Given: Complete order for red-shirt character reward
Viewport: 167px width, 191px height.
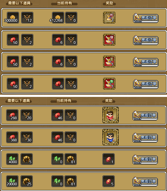Looking at the screenshot, I should 145,116.
